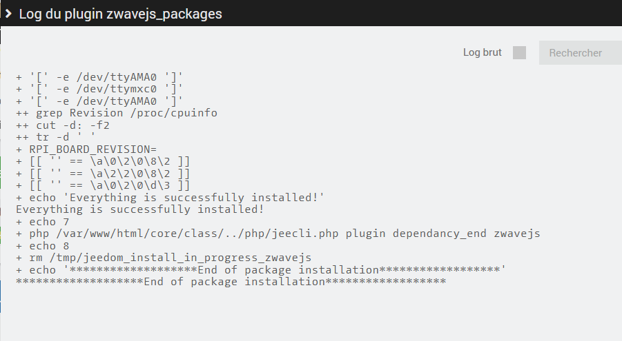Click the 'grep Revision /proc/cpuinfo' log line
Image resolution: width=622 pixels, height=341 pixels.
pos(126,113)
